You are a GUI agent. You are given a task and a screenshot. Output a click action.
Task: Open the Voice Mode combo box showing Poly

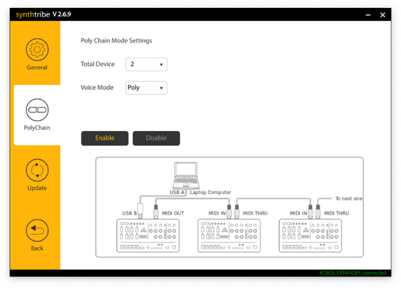146,88
